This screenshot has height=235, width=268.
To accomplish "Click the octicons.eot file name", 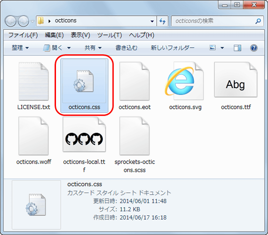I will pyautogui.click(x=134, y=107).
